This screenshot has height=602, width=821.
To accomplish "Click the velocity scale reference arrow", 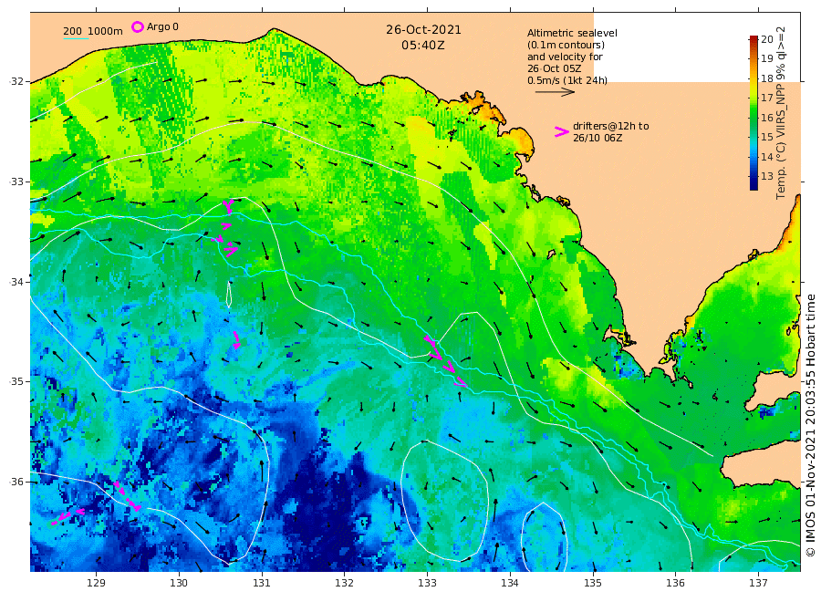I will pyautogui.click(x=555, y=92).
